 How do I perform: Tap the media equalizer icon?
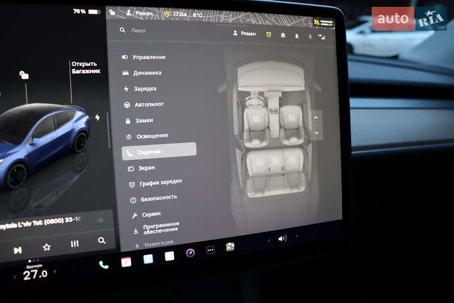coord(74,244)
